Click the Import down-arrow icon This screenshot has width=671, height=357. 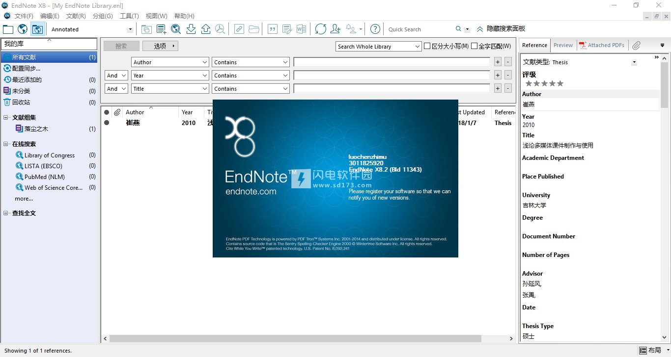[191, 29]
